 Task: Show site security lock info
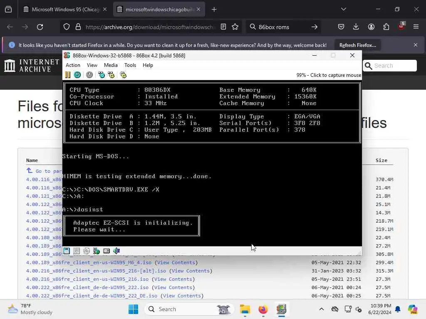click(x=78, y=27)
